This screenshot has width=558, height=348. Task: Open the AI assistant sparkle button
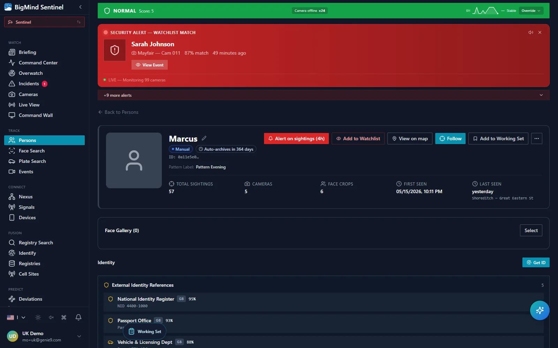pyautogui.click(x=540, y=310)
